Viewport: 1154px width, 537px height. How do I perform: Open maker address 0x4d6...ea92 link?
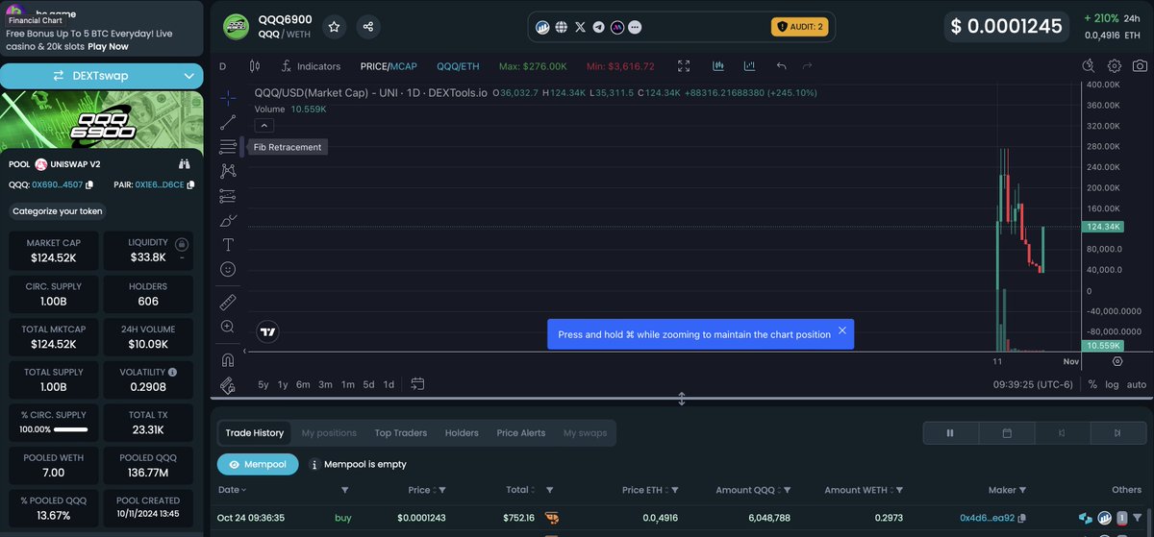(x=987, y=519)
